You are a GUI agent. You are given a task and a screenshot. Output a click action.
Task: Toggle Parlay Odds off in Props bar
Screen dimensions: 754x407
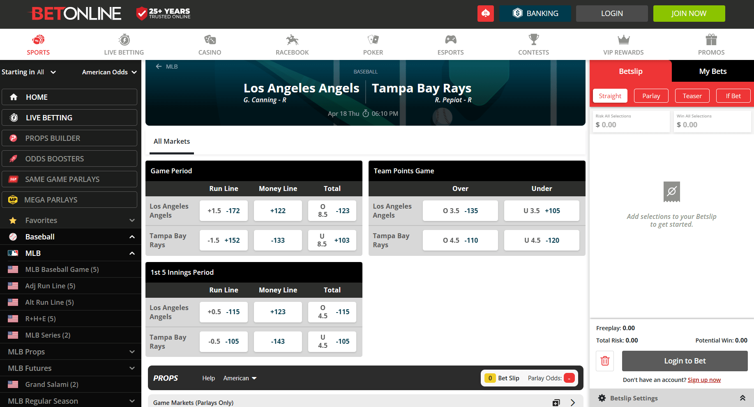click(569, 378)
